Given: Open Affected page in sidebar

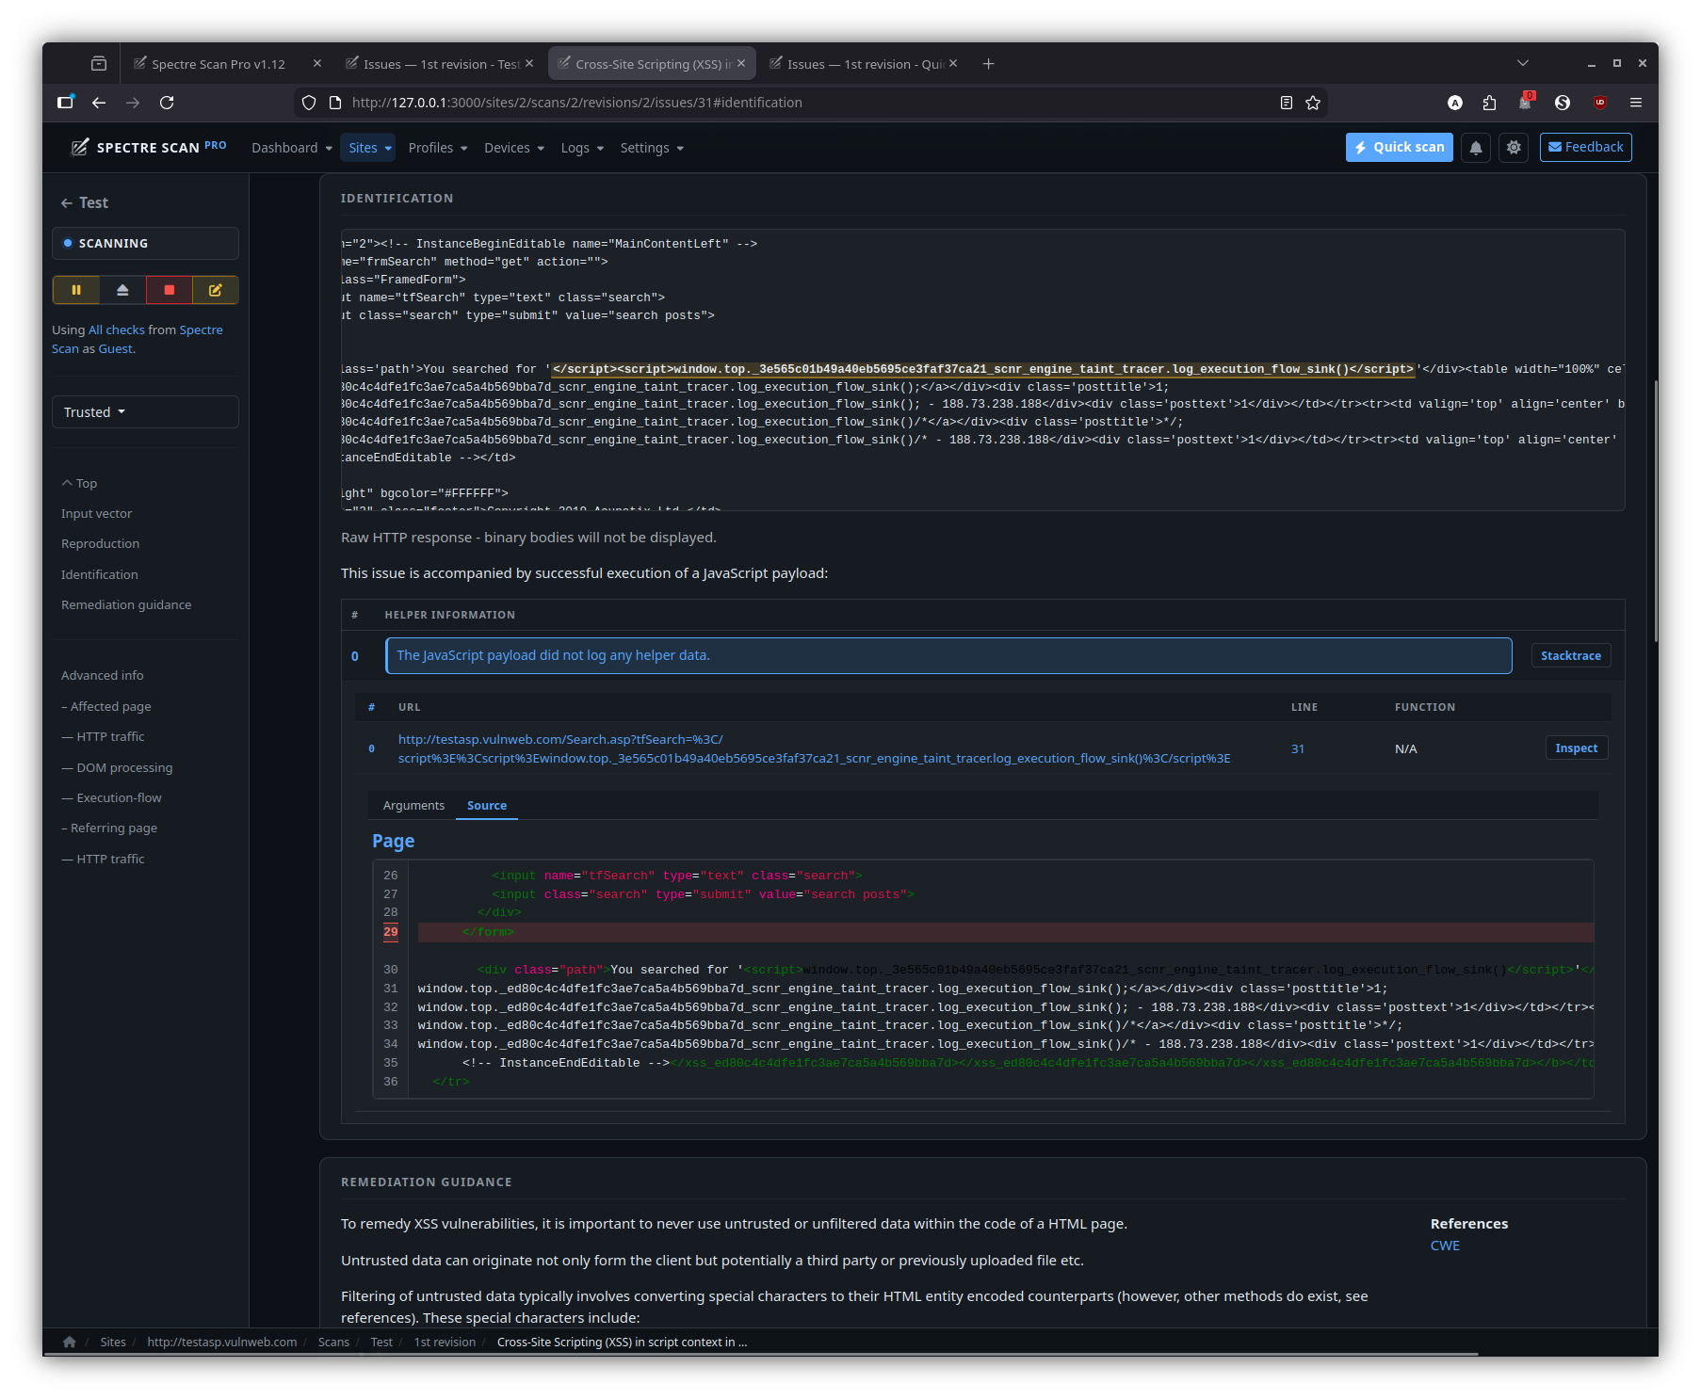Looking at the screenshot, I should pyautogui.click(x=106, y=706).
